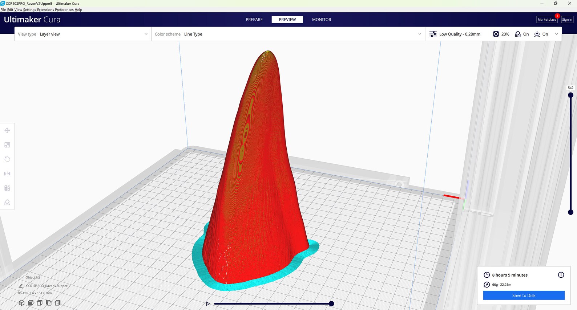Open the Extensions menu
This screenshot has width=577, height=310.
pos(45,10)
